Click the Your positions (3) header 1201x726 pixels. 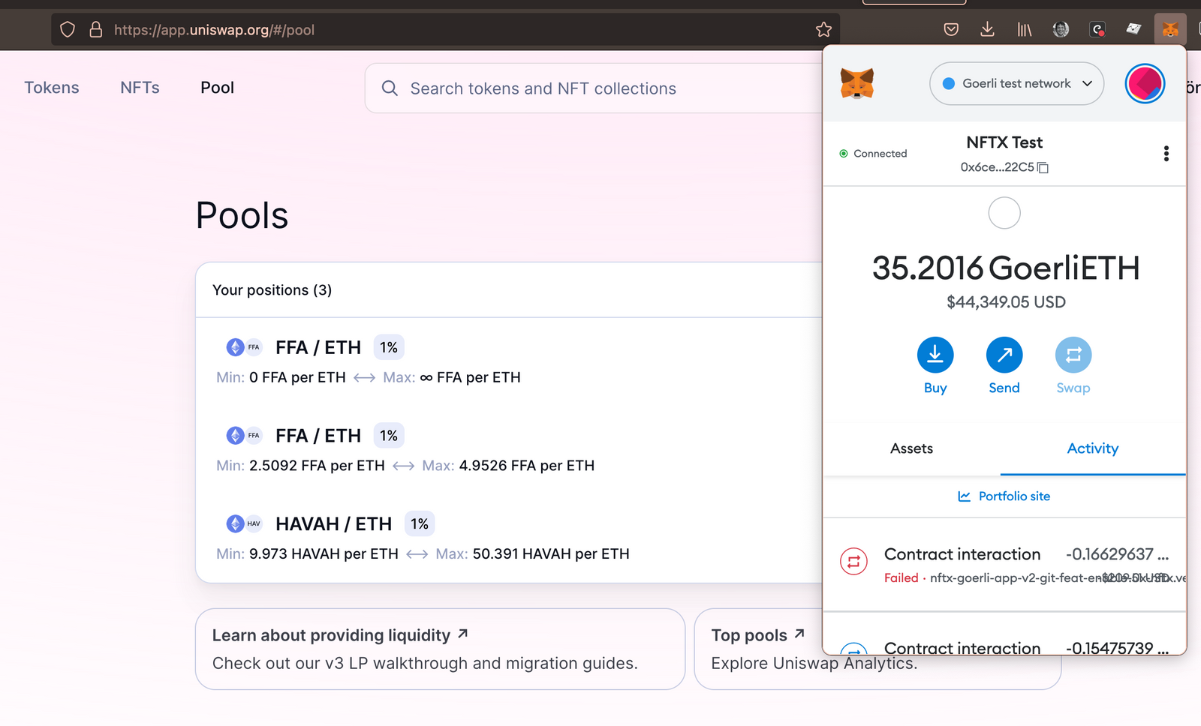[272, 290]
